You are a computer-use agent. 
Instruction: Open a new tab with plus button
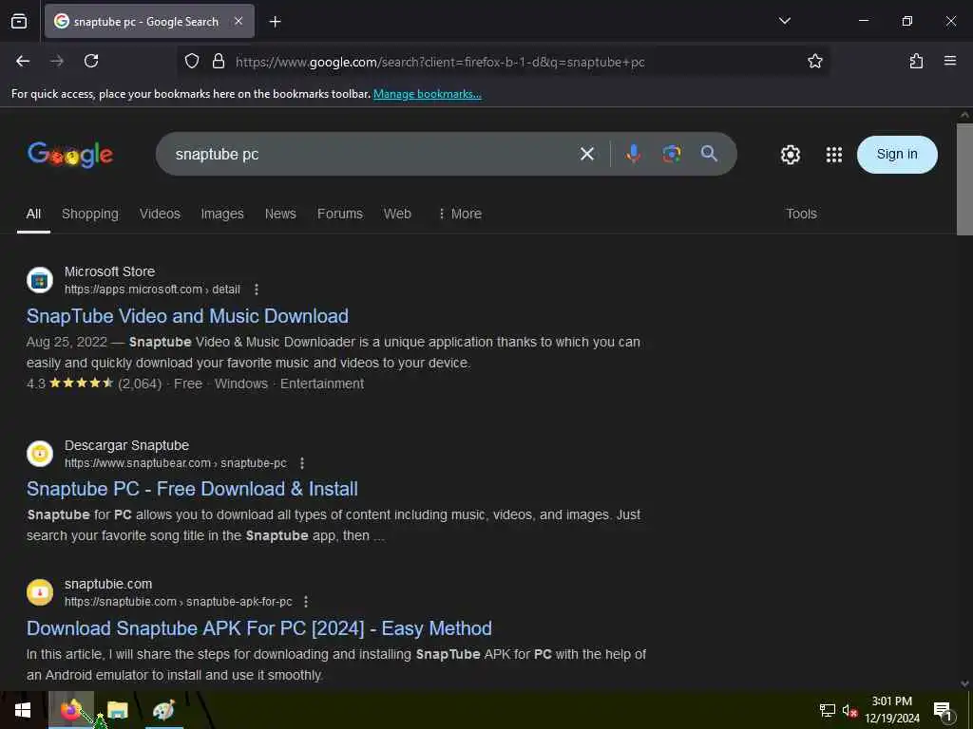276,22
